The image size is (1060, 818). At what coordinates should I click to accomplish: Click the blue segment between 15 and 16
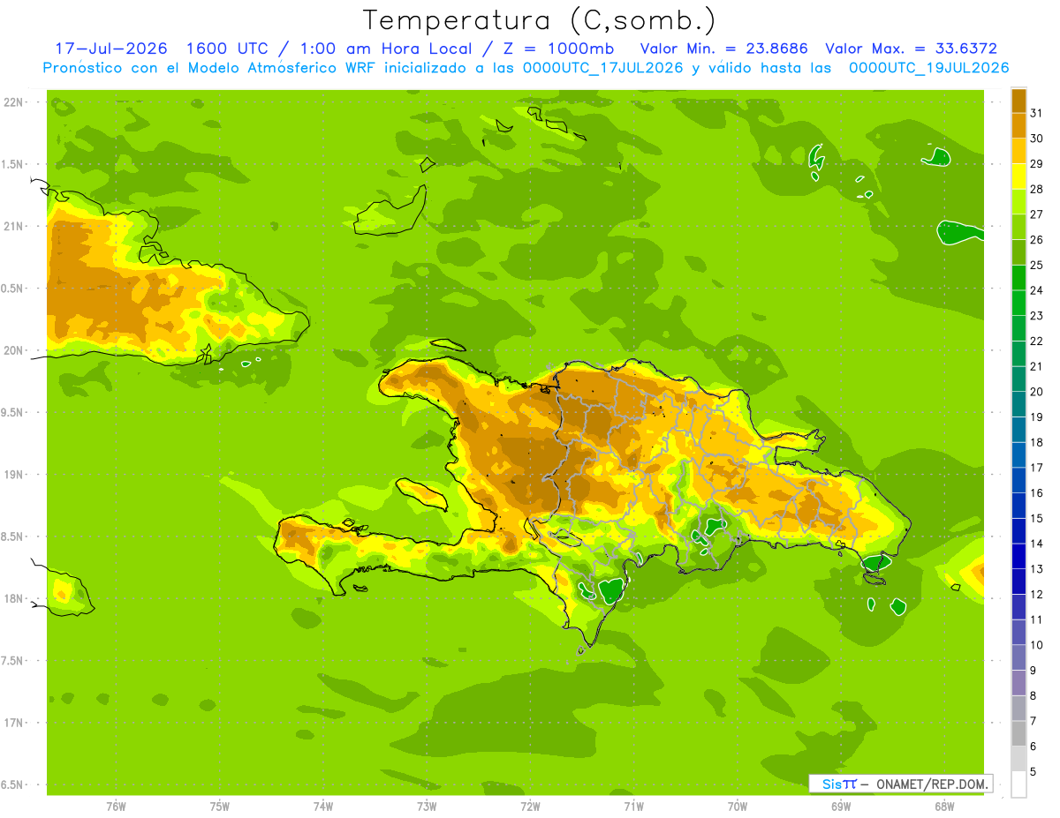point(1018,506)
